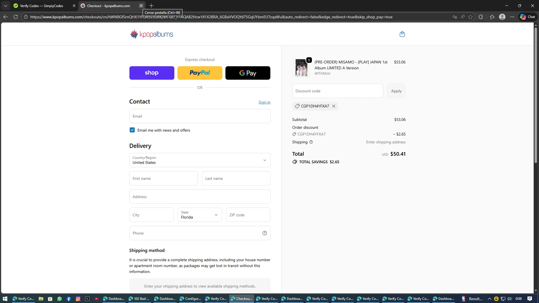Open Facebook from the taskbar

(69, 299)
